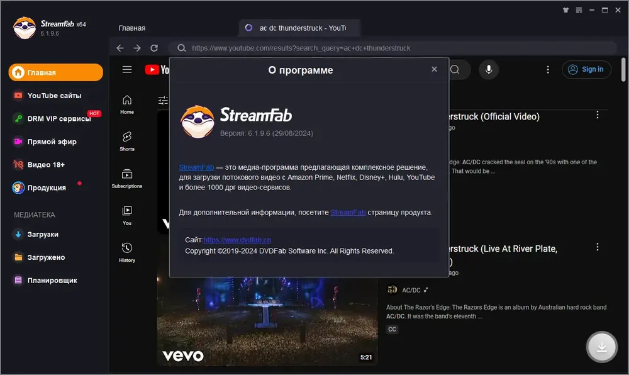Select the ac dc thunderstruck YouTube tab

pos(299,28)
